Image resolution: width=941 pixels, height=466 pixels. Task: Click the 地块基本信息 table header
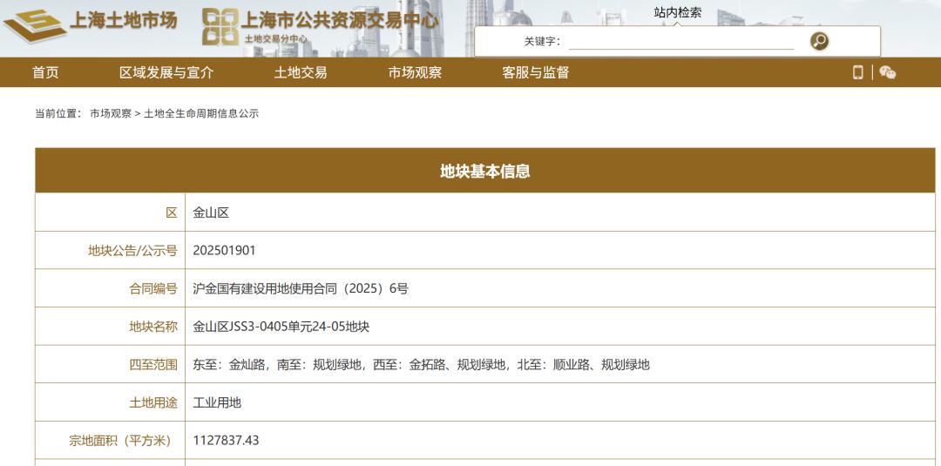tap(485, 171)
